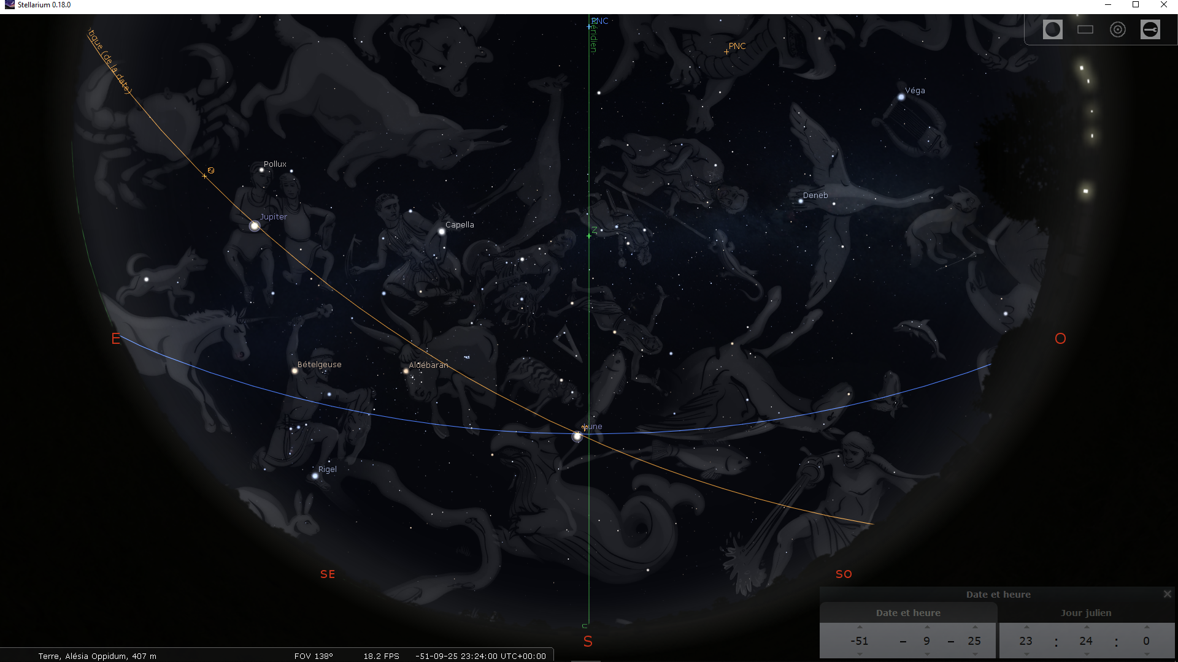
Task: Close the Date et heure panel
Action: [1167, 594]
